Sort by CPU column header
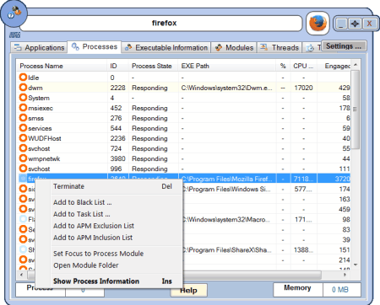 pos(303,66)
